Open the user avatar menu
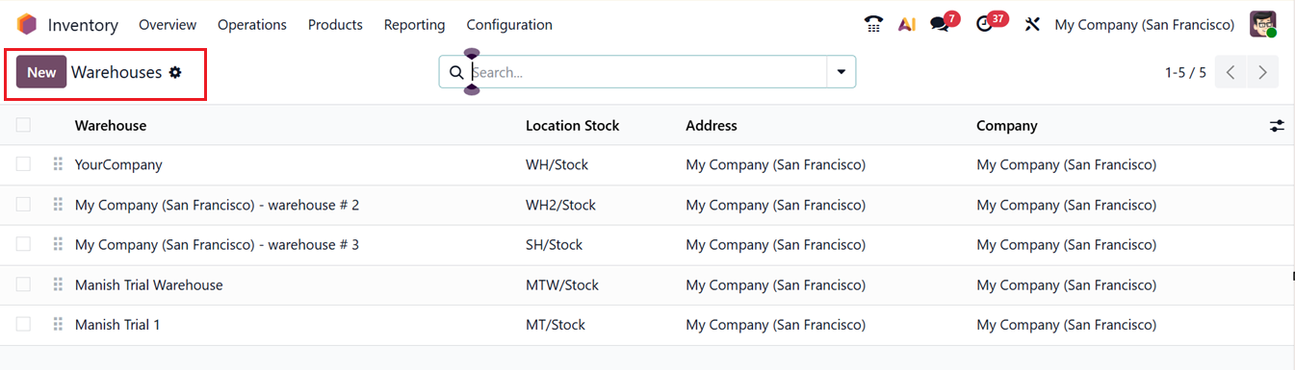The image size is (1295, 370). [x=1262, y=25]
